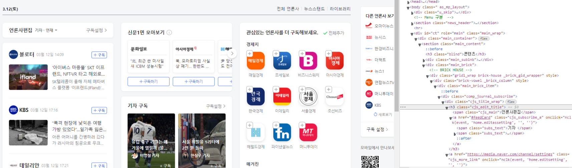Click the page vertical scrollbar thumb
The width and height of the screenshot is (572, 168).
(x=396, y=55)
